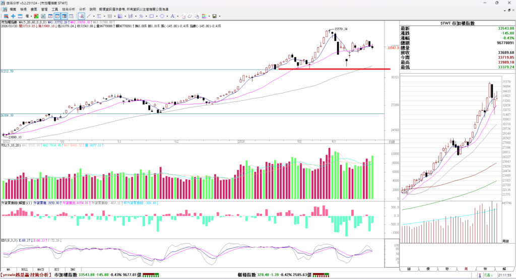
Task: Switch to the MACD indicator tab
Action: [39, 270]
